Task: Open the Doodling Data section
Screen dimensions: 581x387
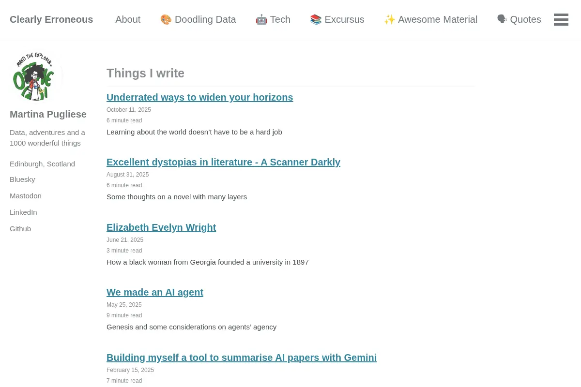Action: [x=198, y=19]
